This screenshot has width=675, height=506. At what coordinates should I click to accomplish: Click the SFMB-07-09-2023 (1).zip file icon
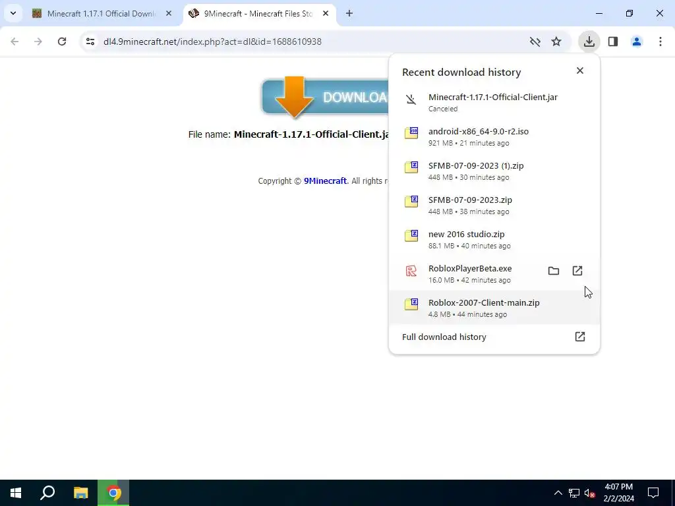click(x=411, y=167)
